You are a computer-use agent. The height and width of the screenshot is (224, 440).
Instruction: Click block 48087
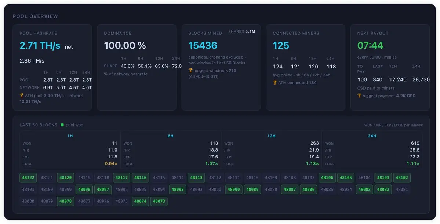[x=290, y=190]
